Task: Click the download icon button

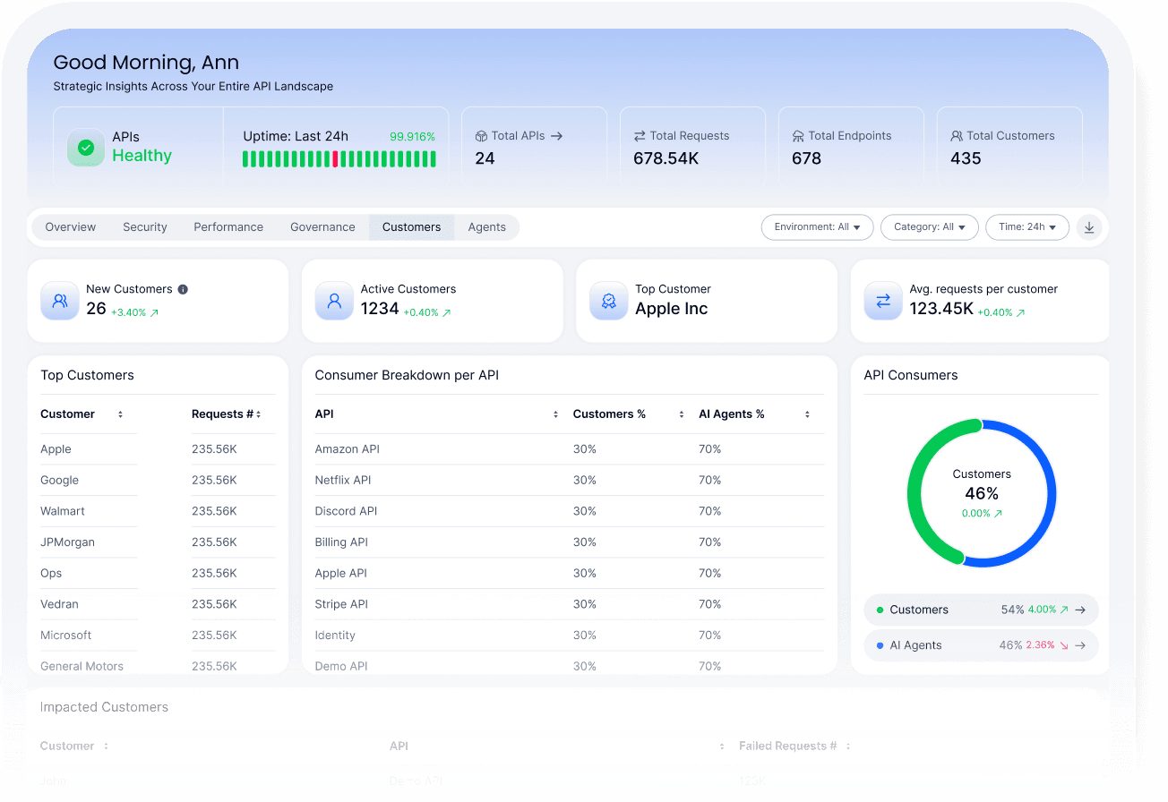Action: pos(1089,227)
